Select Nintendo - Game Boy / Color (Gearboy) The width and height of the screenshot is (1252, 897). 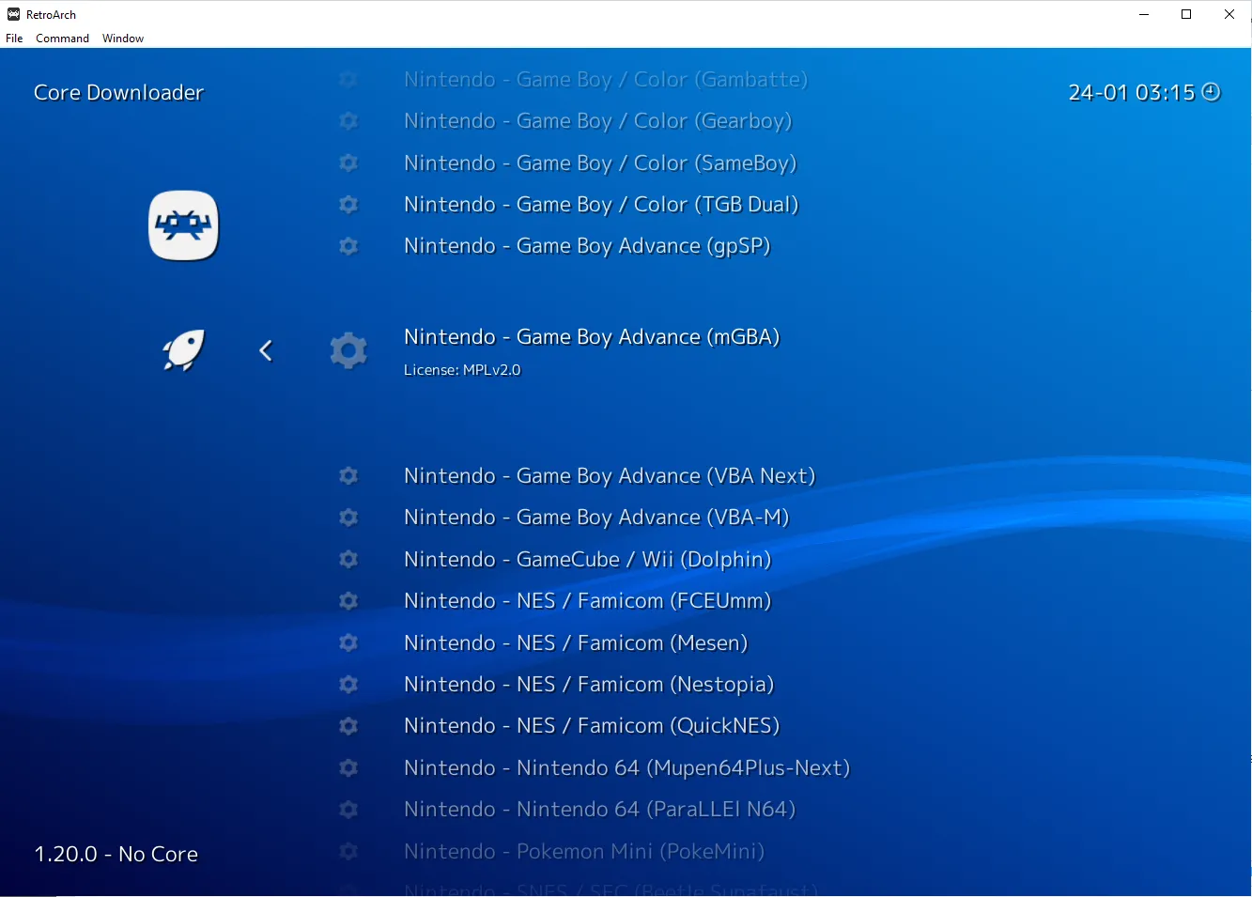coord(597,121)
